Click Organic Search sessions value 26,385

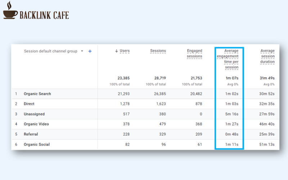point(160,94)
